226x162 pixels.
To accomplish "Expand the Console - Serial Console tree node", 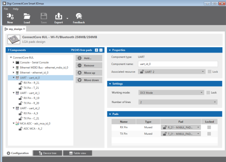I will point(14,63).
